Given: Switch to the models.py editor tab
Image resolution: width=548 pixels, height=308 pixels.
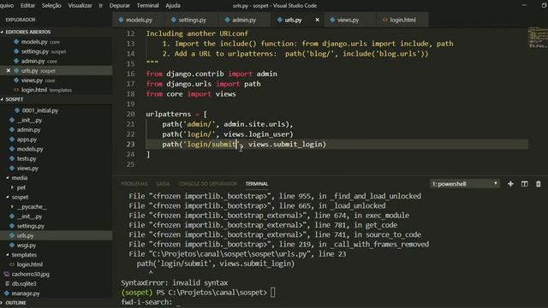Looking at the screenshot, I should coord(139,20).
